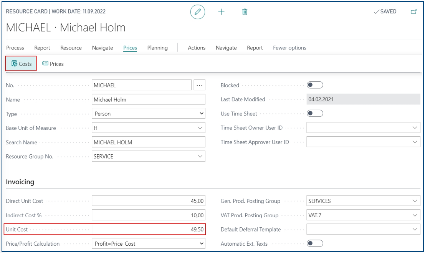The image size is (425, 253).
Task: Click the Default Deferral Template label
Action: click(x=251, y=230)
